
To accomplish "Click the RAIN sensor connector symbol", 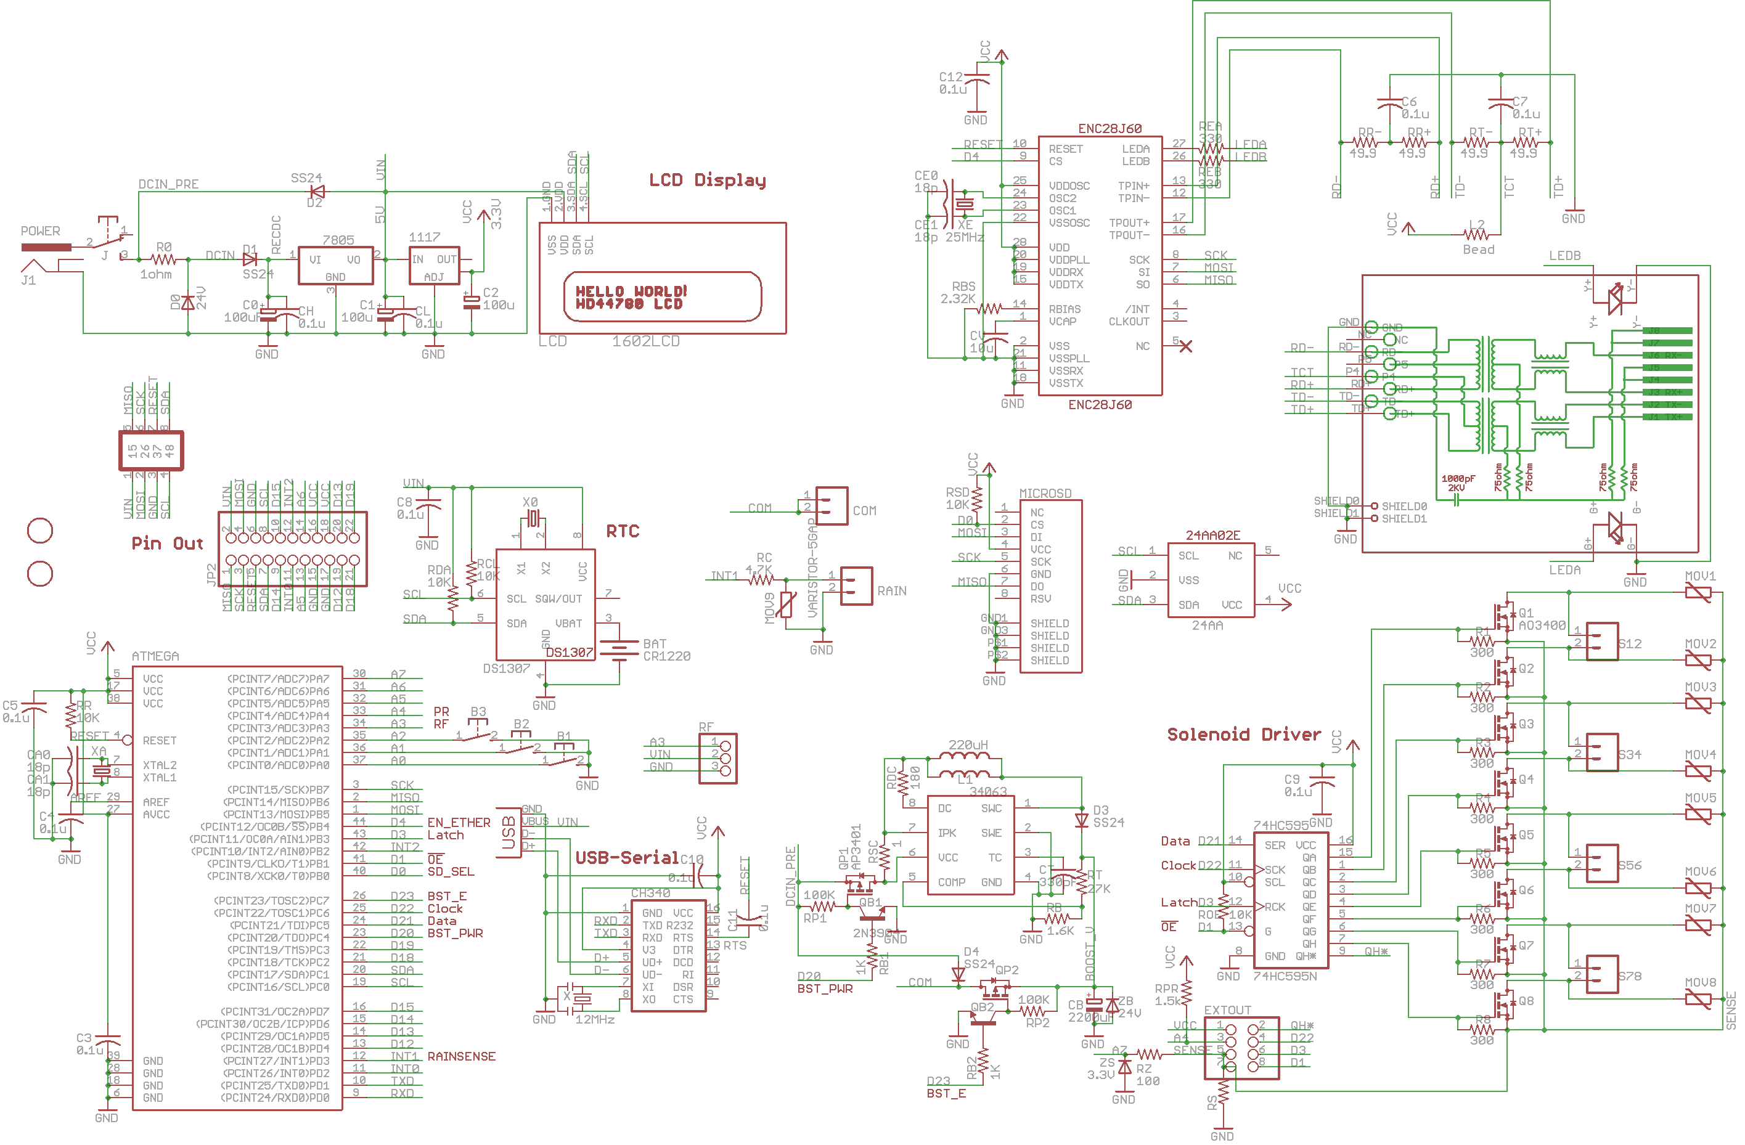I will [x=856, y=585].
